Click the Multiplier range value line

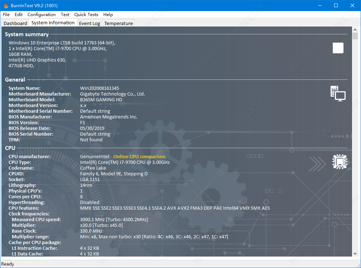(x=154, y=237)
